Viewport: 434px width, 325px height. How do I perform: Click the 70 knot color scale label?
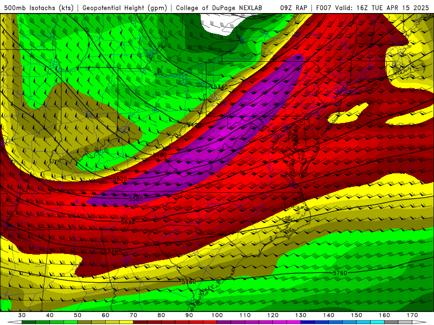point(133,315)
